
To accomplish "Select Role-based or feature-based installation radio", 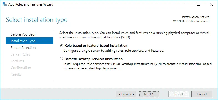I will tap(61, 46).
